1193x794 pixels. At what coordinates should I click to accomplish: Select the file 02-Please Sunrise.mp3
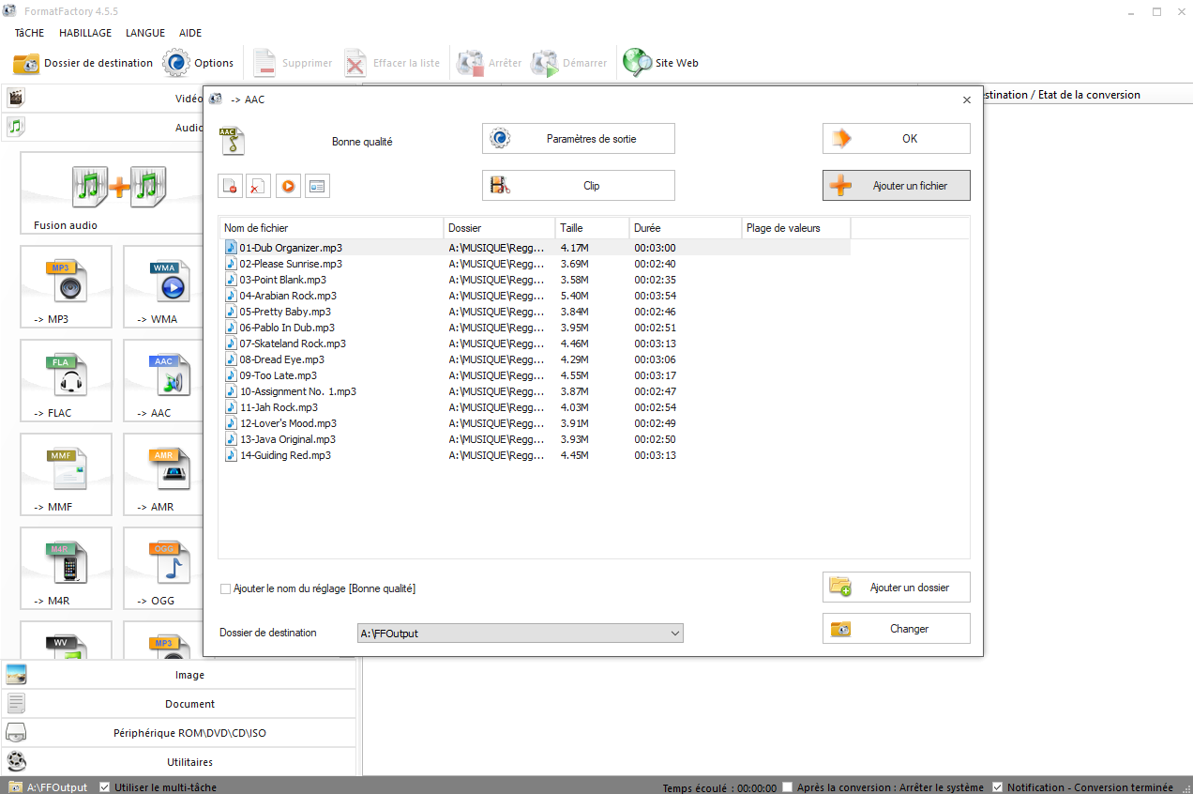point(536,264)
